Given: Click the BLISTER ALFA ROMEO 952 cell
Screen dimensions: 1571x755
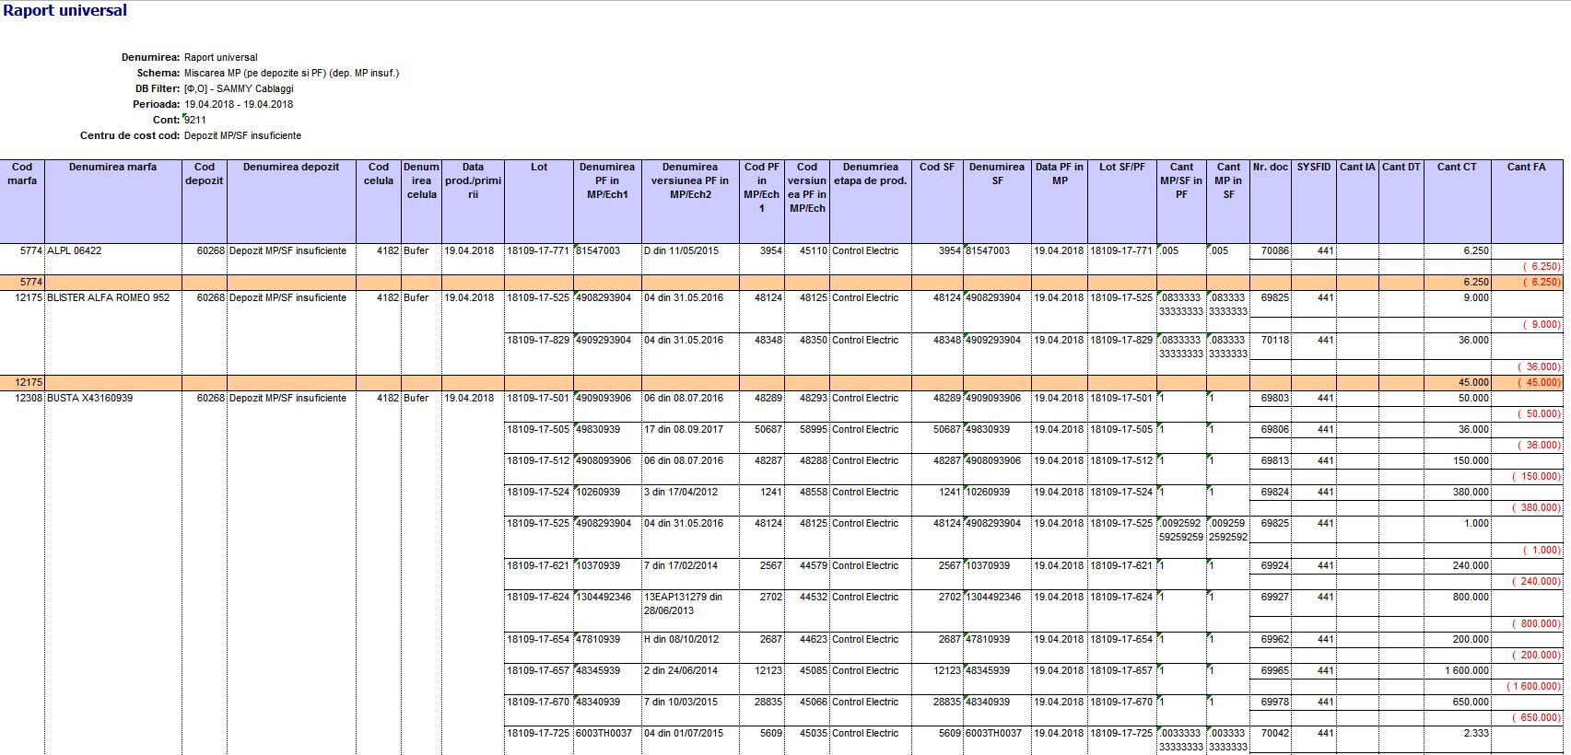Looking at the screenshot, I should (108, 298).
